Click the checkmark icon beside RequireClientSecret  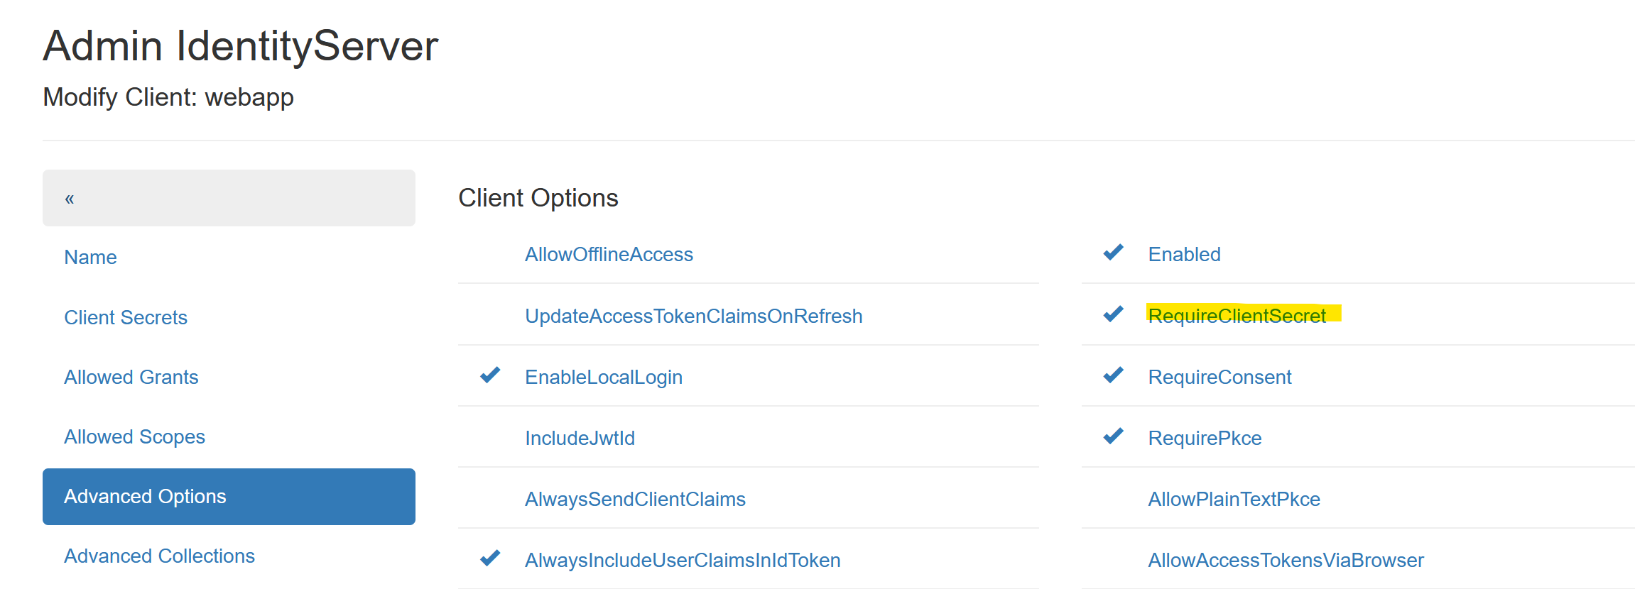1113,314
